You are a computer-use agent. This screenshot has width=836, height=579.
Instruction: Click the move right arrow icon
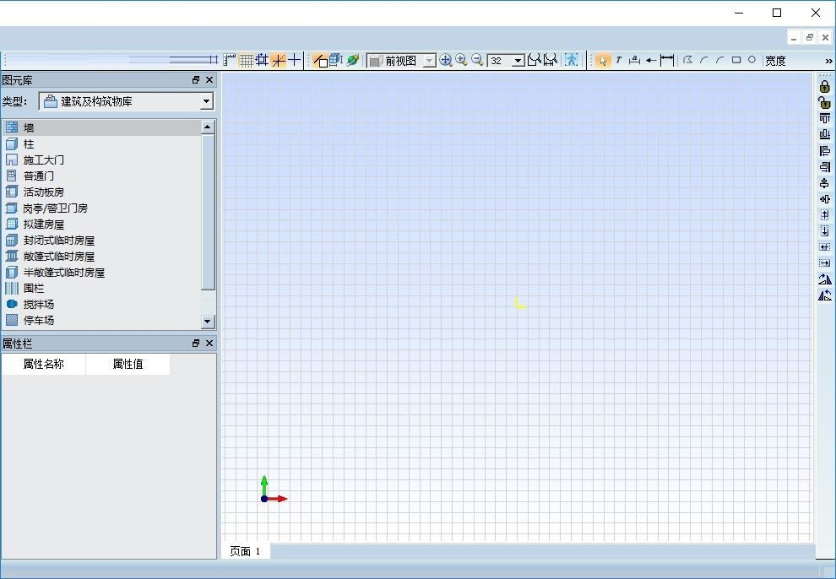click(x=825, y=262)
